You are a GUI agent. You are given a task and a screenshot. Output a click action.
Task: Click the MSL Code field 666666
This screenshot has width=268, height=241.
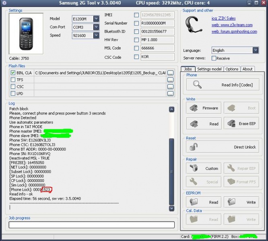(x=157, y=48)
